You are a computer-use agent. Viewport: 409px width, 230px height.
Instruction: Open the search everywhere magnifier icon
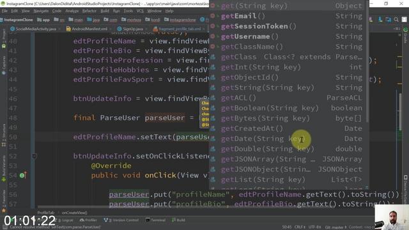coord(396,20)
